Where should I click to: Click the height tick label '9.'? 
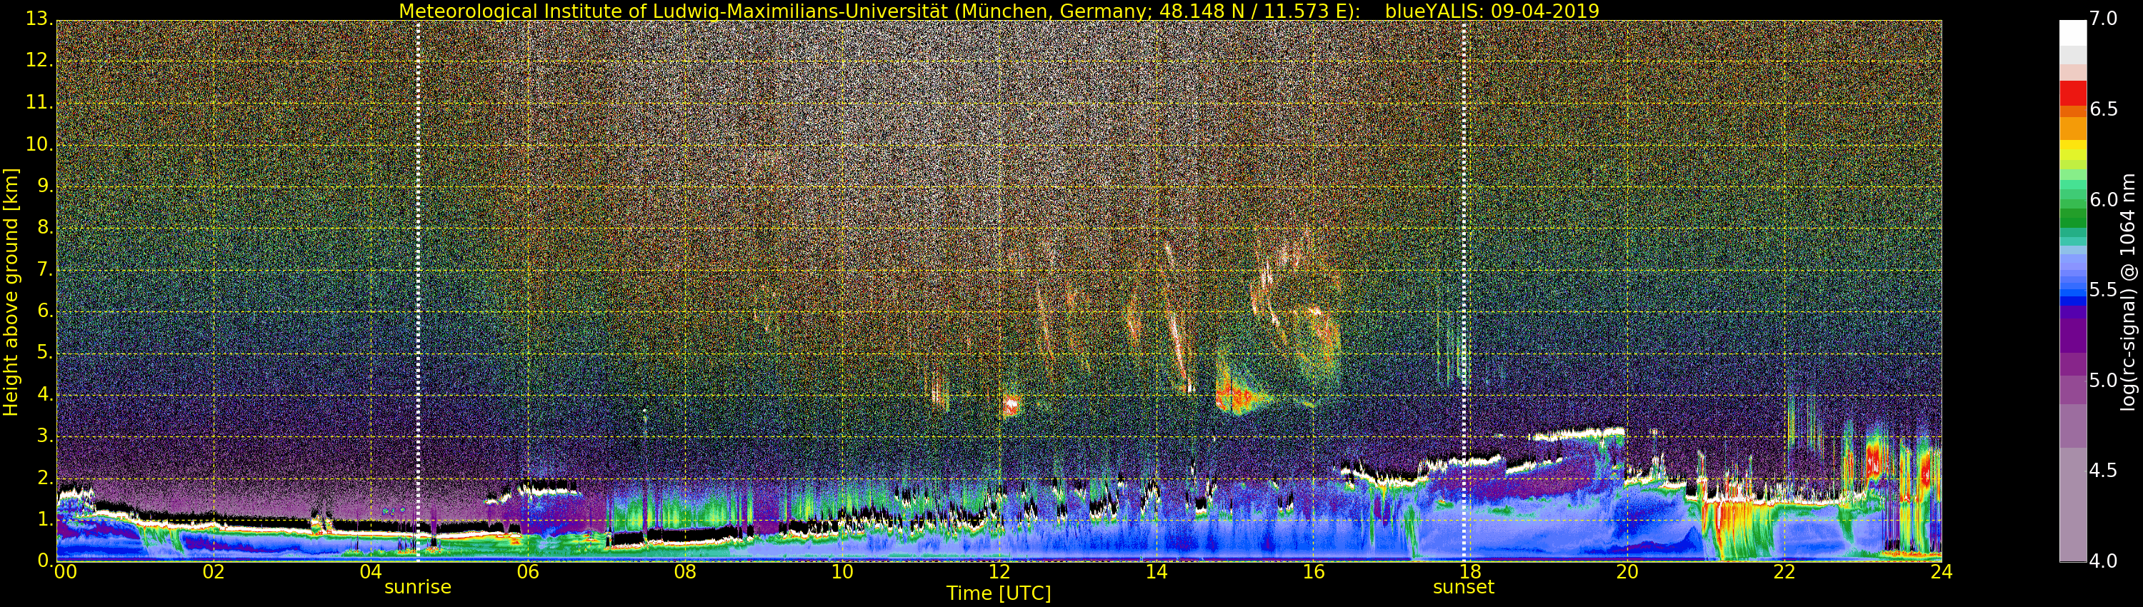tap(45, 186)
